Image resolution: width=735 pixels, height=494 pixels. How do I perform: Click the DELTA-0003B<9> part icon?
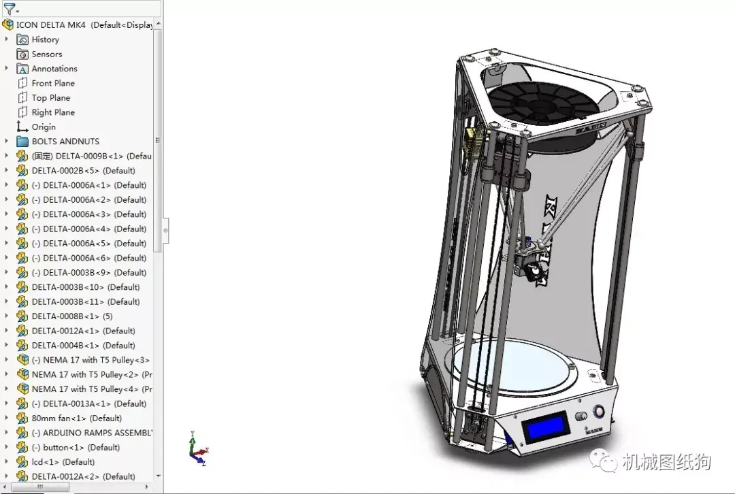[x=22, y=272]
